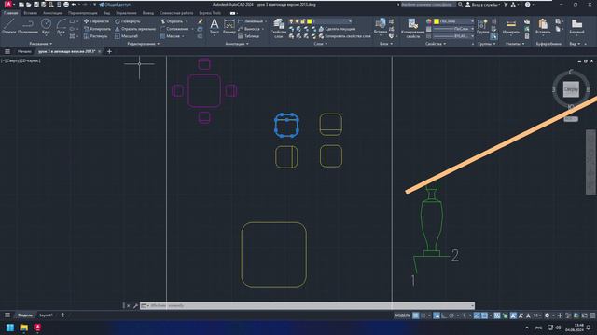Image resolution: width=597 pixels, height=335 pixels.
Task: Toggle ortho mode in status bar
Action: (x=444, y=315)
